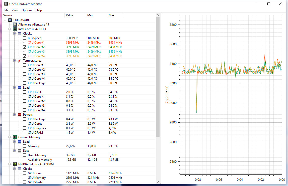Open the View menu
This screenshot has width=288, height=186.
click(15, 10)
